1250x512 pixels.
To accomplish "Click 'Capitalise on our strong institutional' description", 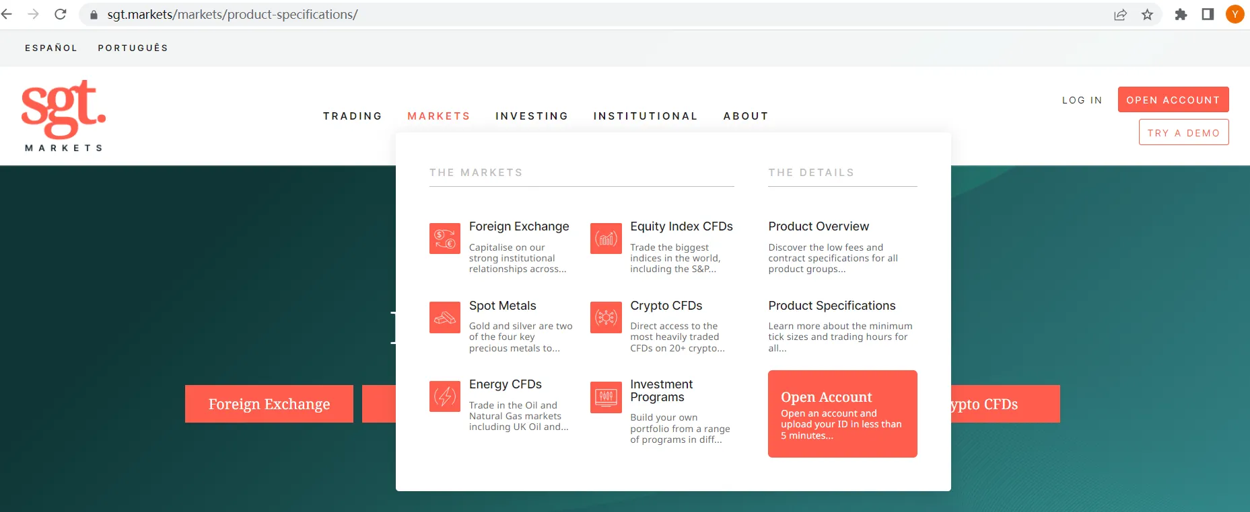I will [518, 258].
